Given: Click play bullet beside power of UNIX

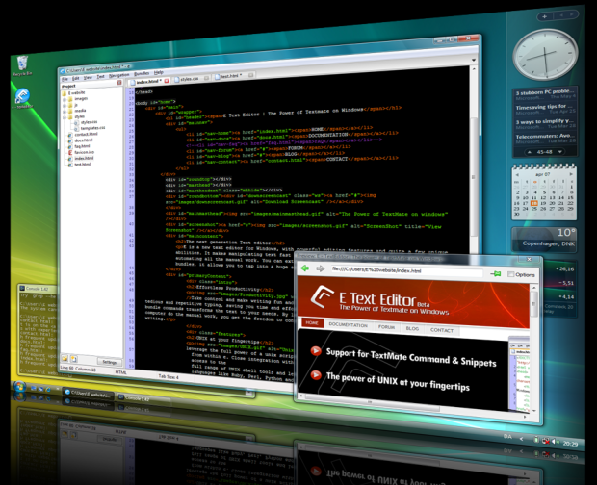Looking at the screenshot, I should [316, 375].
